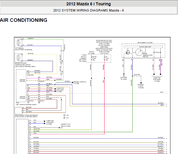Click the Engine Controls System arrow

73,82
